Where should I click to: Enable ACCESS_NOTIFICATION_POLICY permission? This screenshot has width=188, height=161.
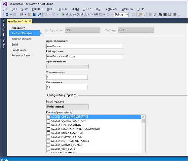pos(48,141)
